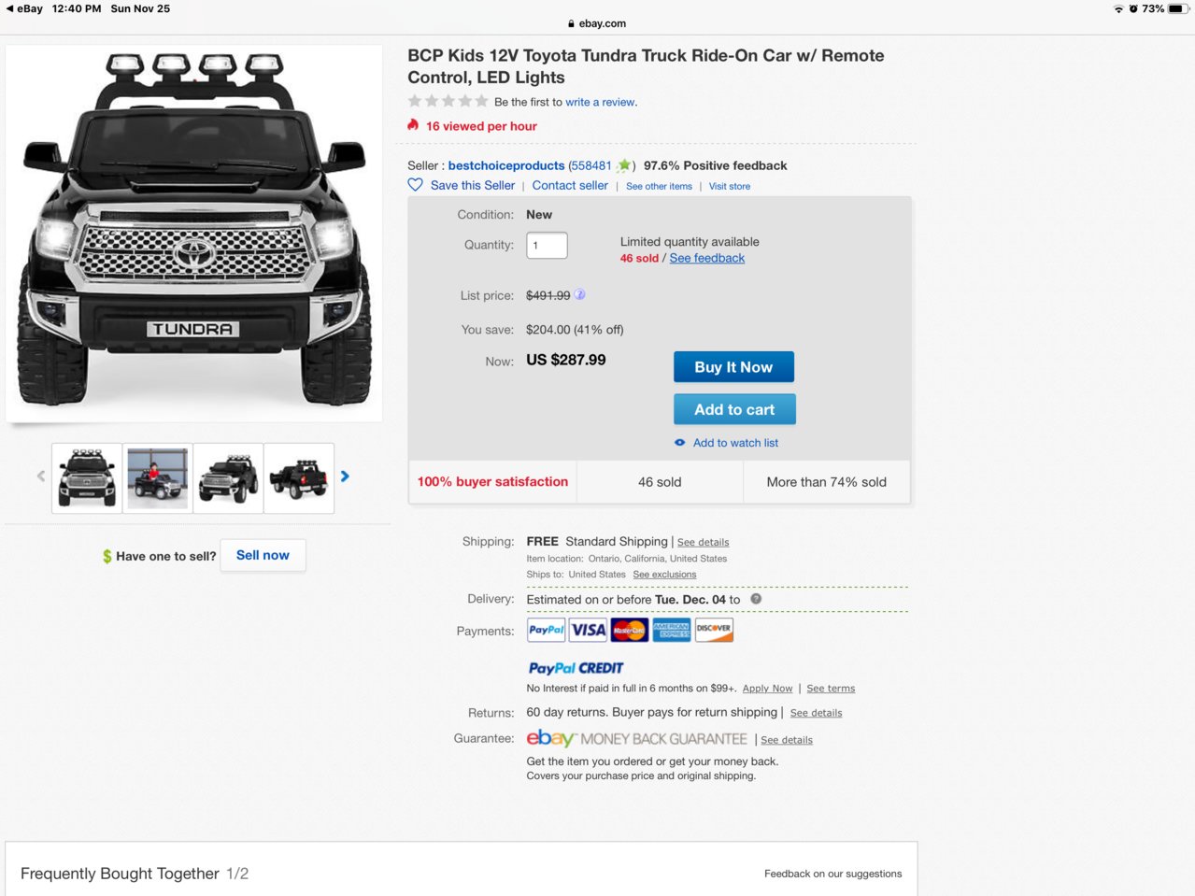1195x896 pixels.
Task: Click the Buy It Now button
Action: (733, 367)
